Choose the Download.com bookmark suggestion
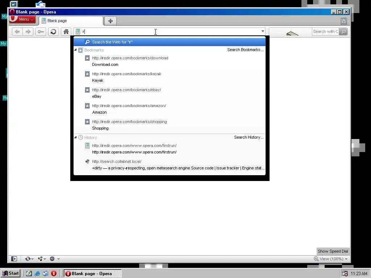The width and height of the screenshot is (371, 278). coord(170,61)
